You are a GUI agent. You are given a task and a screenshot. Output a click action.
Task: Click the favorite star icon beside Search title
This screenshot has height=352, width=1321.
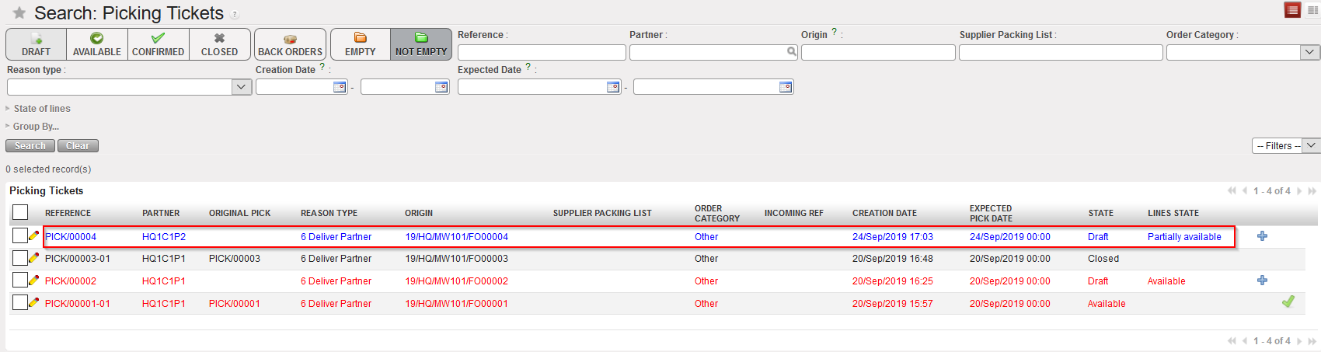coord(19,13)
